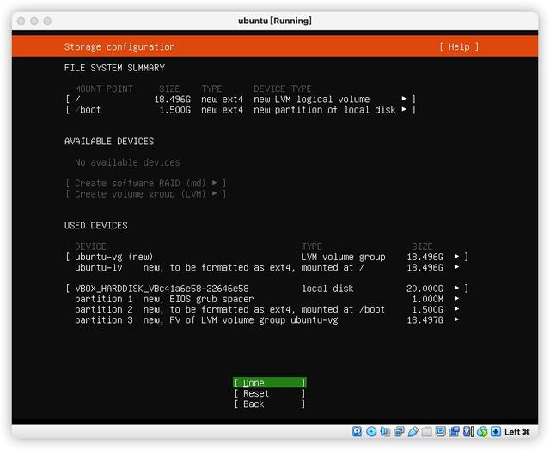Open the network adapters status icon

399,431
